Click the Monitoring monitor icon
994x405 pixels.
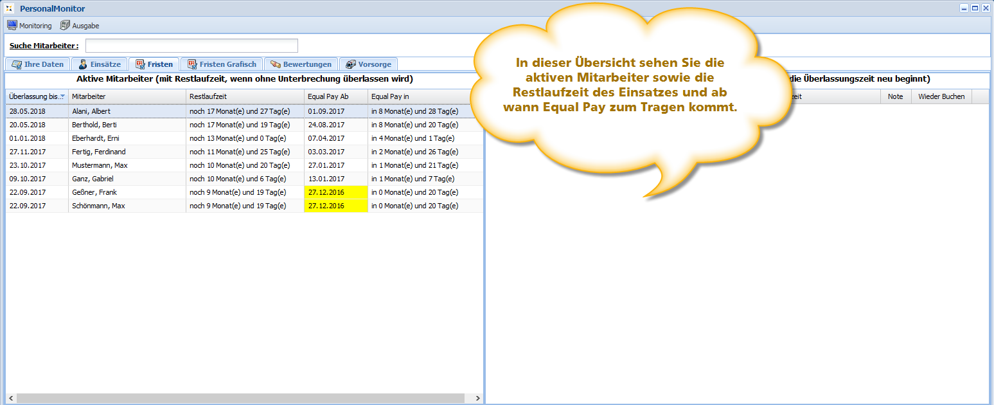tap(12, 26)
